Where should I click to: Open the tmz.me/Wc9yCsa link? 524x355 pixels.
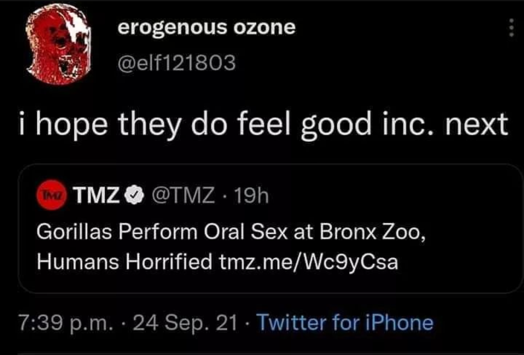coord(309,262)
